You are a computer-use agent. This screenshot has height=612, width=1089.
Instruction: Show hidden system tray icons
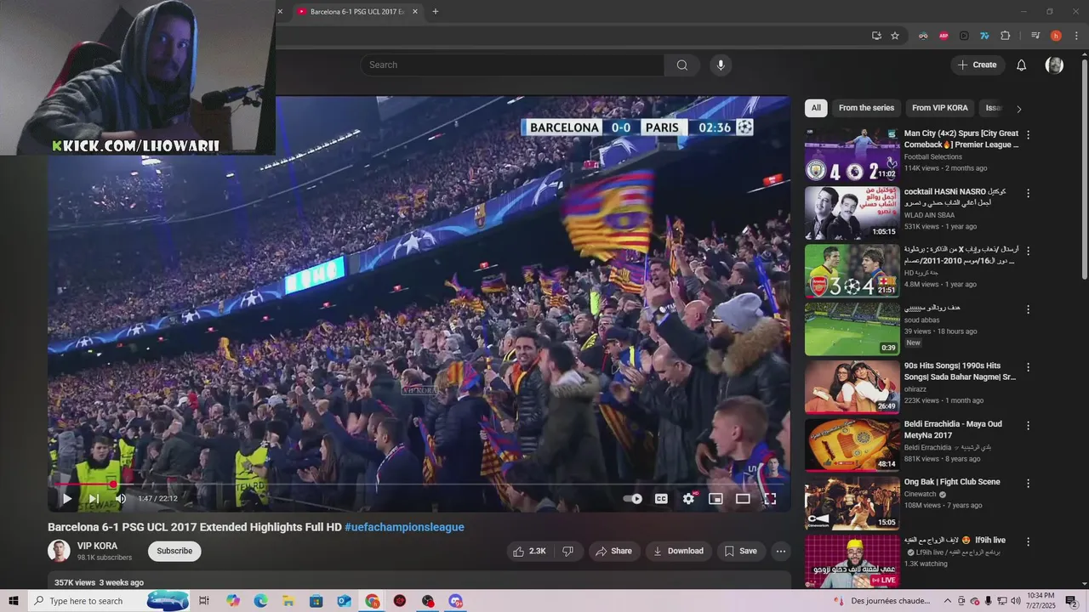pyautogui.click(x=947, y=601)
